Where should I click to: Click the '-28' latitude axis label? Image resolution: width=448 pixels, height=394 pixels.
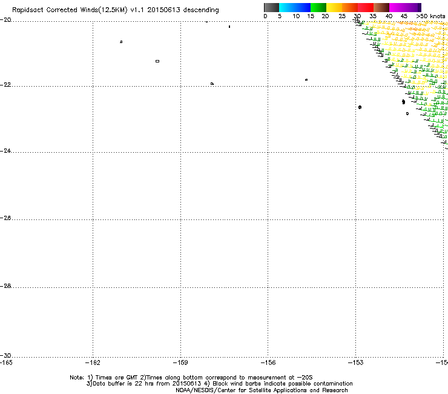point(5,286)
